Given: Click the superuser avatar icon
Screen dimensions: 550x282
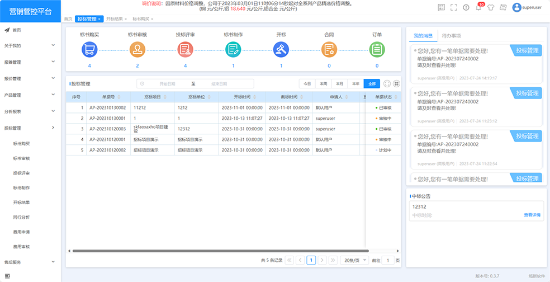Looking at the screenshot, I should (x=516, y=7).
